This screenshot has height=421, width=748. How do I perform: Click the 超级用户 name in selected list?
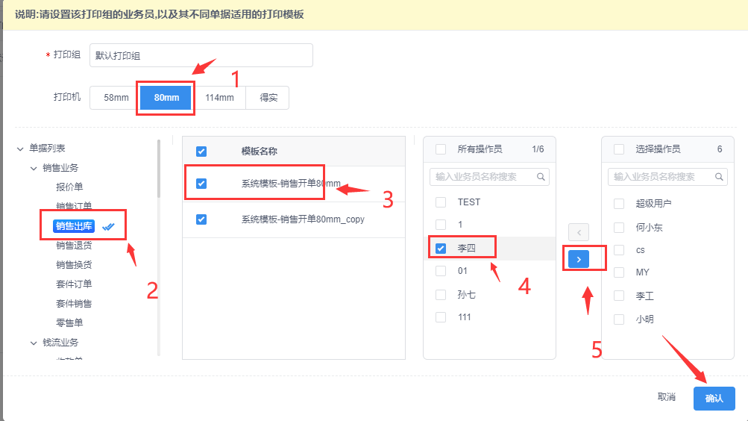pyautogui.click(x=653, y=203)
